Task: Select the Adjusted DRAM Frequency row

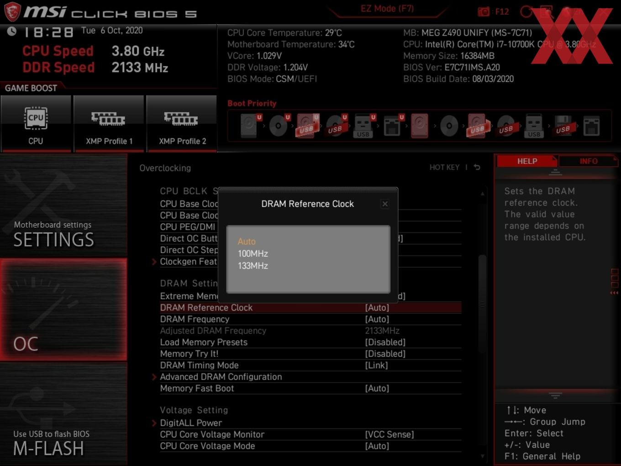Action: 310,331
